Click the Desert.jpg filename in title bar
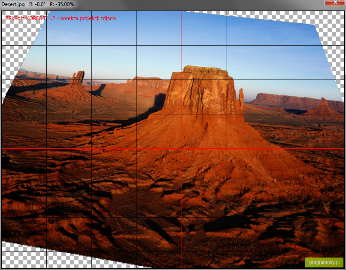 click(13, 4)
